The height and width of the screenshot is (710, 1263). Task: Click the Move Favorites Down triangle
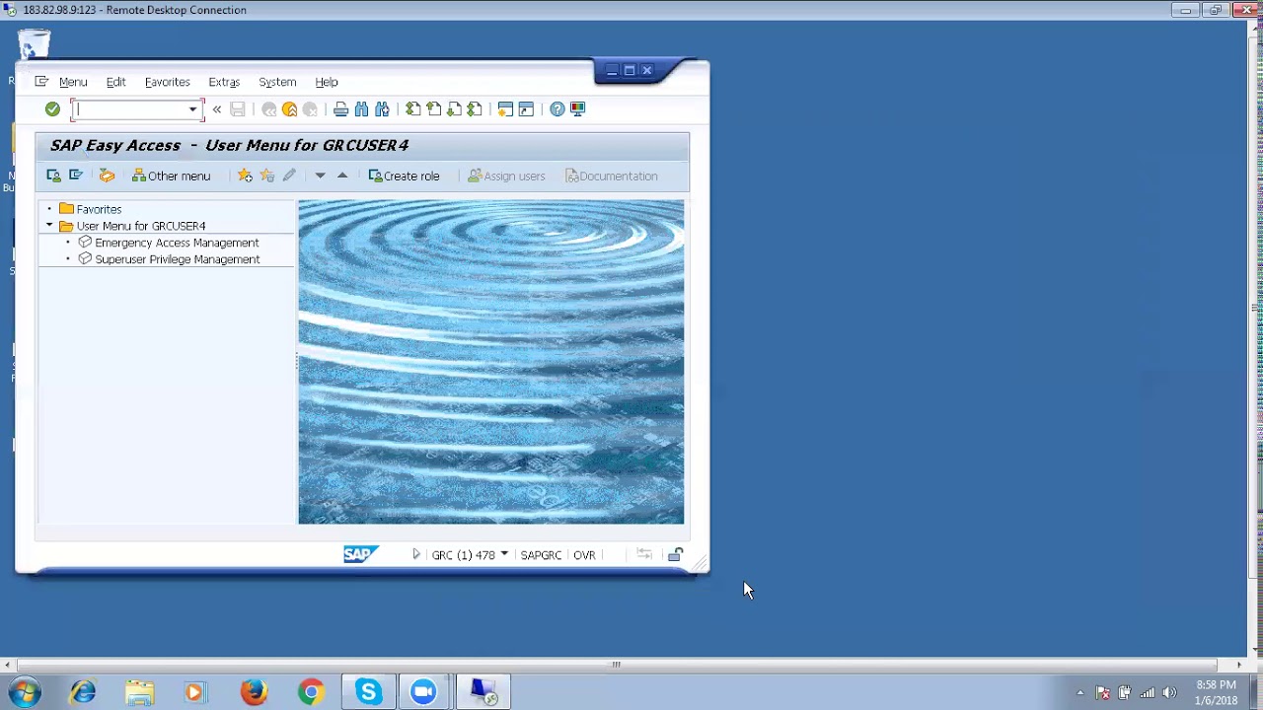coord(320,176)
